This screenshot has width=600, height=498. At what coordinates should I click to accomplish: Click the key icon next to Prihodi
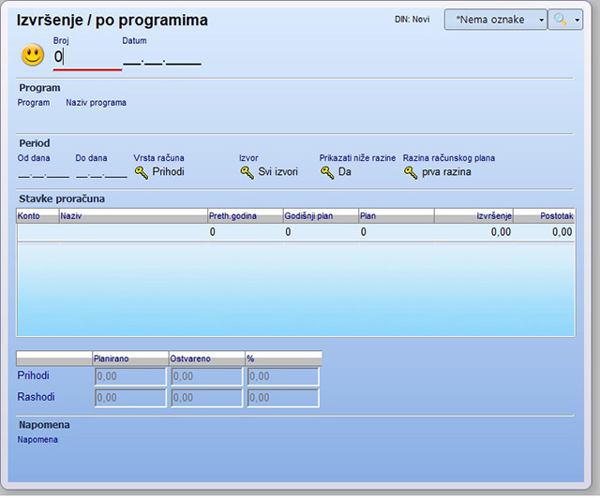[142, 172]
